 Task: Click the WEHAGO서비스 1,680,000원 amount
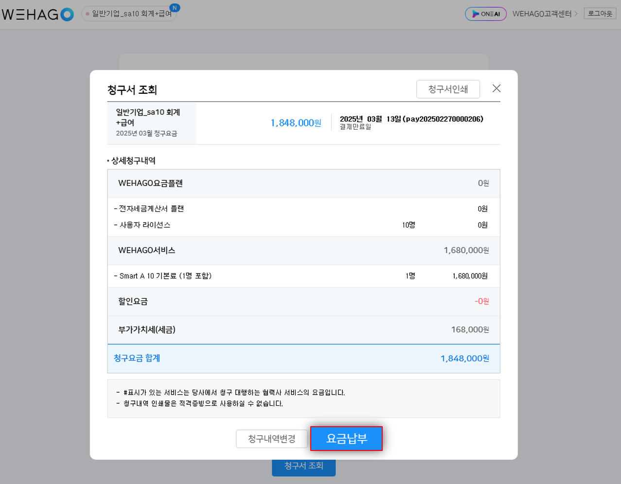[466, 250]
